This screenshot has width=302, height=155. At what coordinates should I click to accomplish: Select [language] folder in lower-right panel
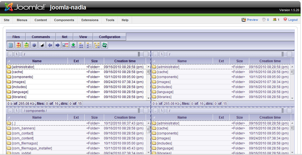point(221,148)
